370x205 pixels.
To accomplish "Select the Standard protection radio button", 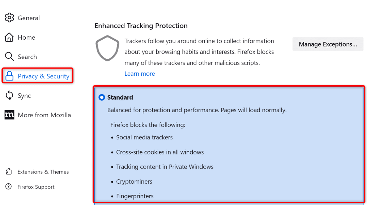I will point(102,97).
